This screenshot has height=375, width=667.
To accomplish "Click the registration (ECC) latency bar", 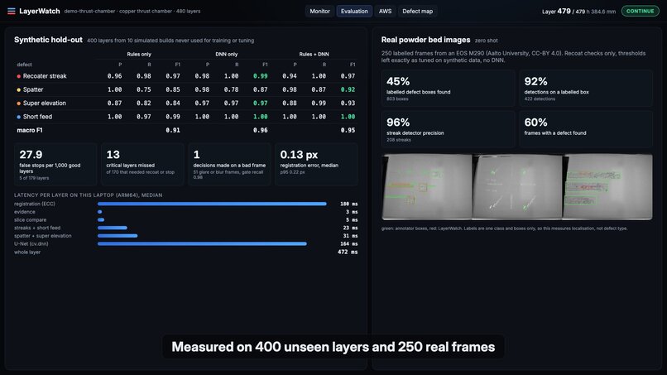I will click(x=212, y=204).
